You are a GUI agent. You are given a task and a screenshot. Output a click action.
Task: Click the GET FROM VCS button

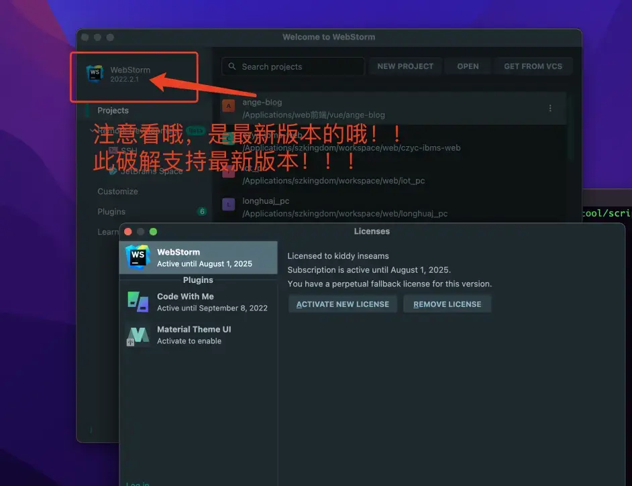tap(533, 66)
